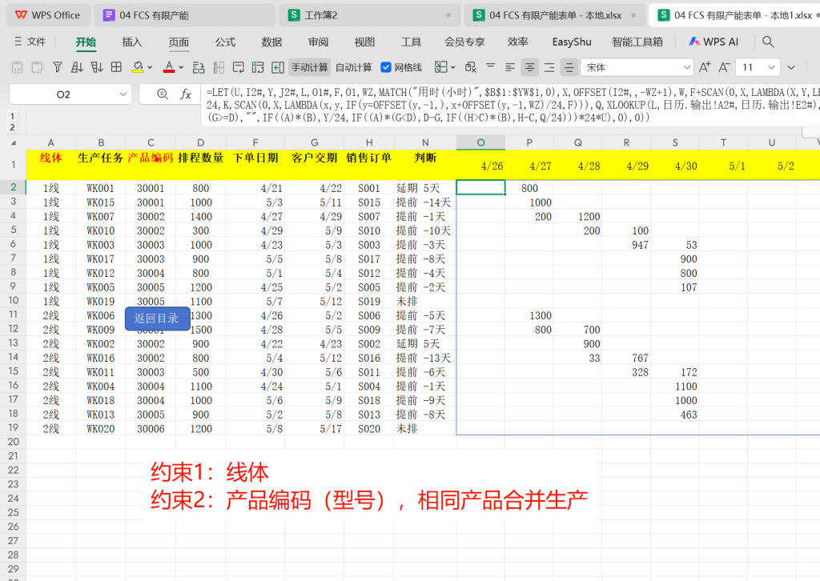Switch to the 审阅 ribbon tab
The height and width of the screenshot is (581, 820).
(318, 42)
